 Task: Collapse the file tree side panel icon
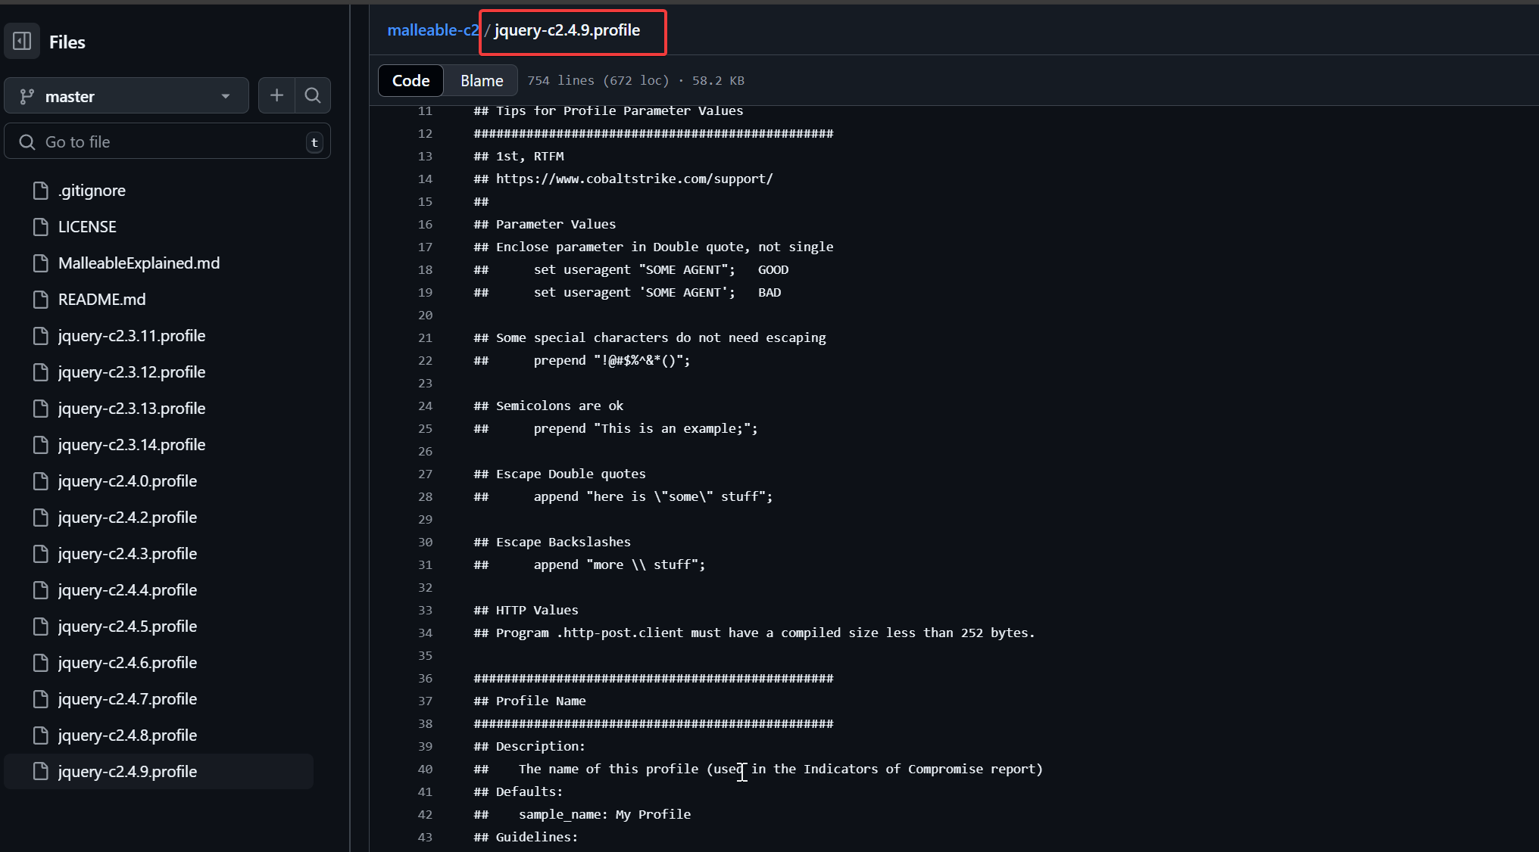tap(22, 41)
